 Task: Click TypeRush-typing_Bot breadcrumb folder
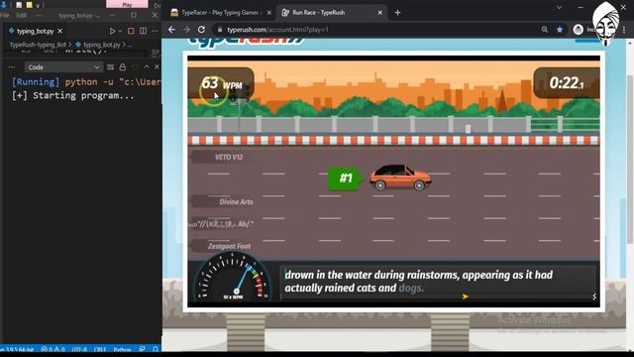tap(38, 45)
